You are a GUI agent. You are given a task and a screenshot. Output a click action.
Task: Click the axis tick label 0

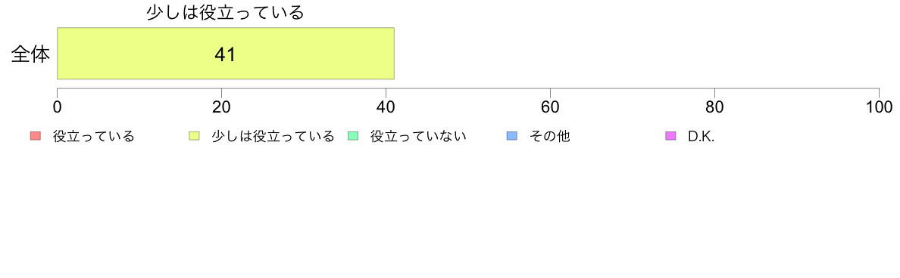click(58, 107)
